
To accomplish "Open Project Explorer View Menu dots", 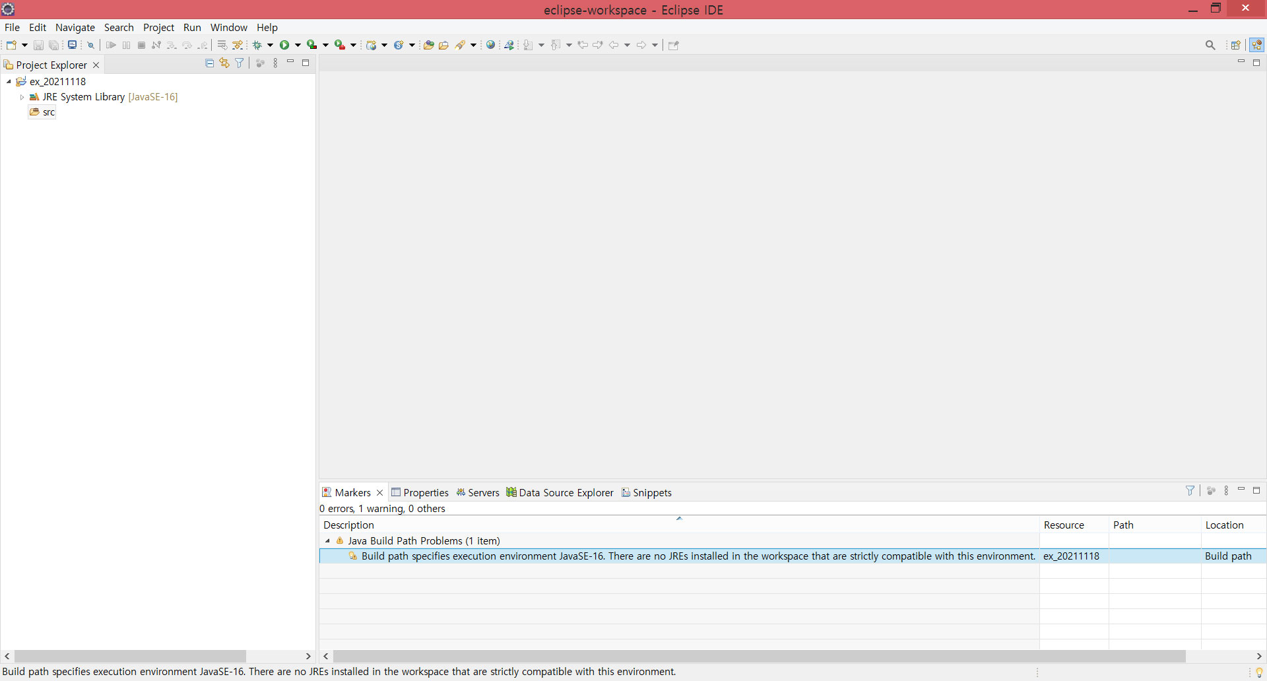I will (x=275, y=63).
